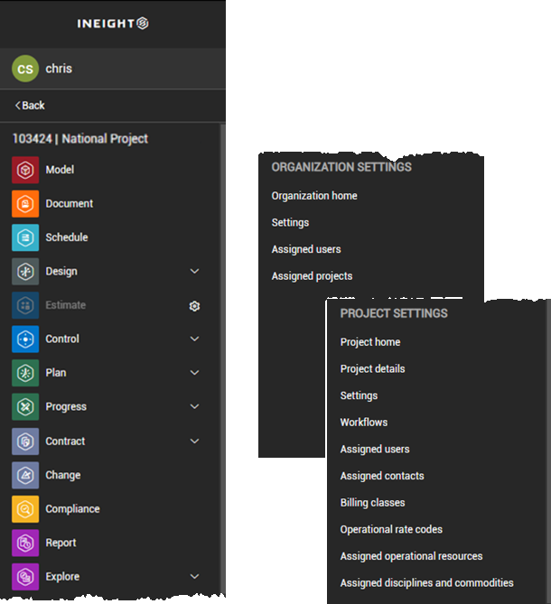Open Workflows under Project Settings
The image size is (551, 604).
click(x=363, y=423)
